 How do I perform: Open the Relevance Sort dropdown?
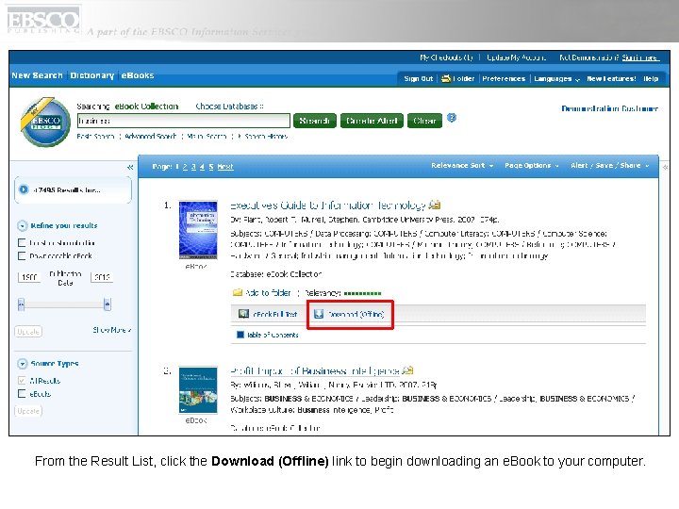tap(462, 165)
